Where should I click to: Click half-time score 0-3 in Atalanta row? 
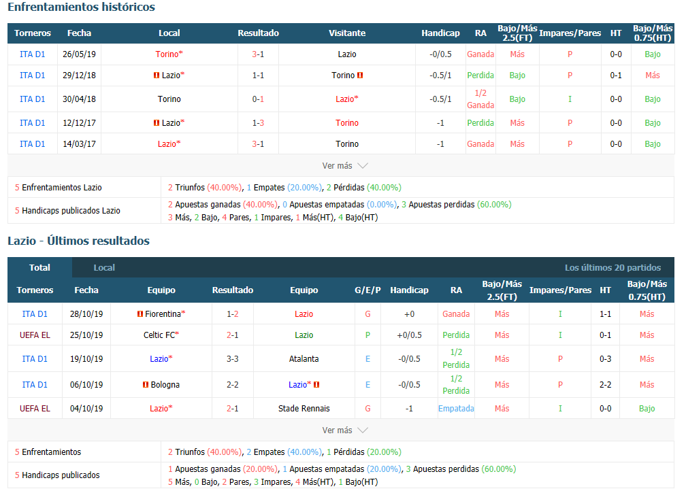[606, 359]
